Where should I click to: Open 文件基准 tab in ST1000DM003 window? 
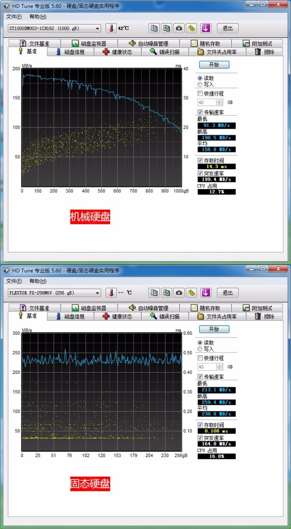coord(35,44)
